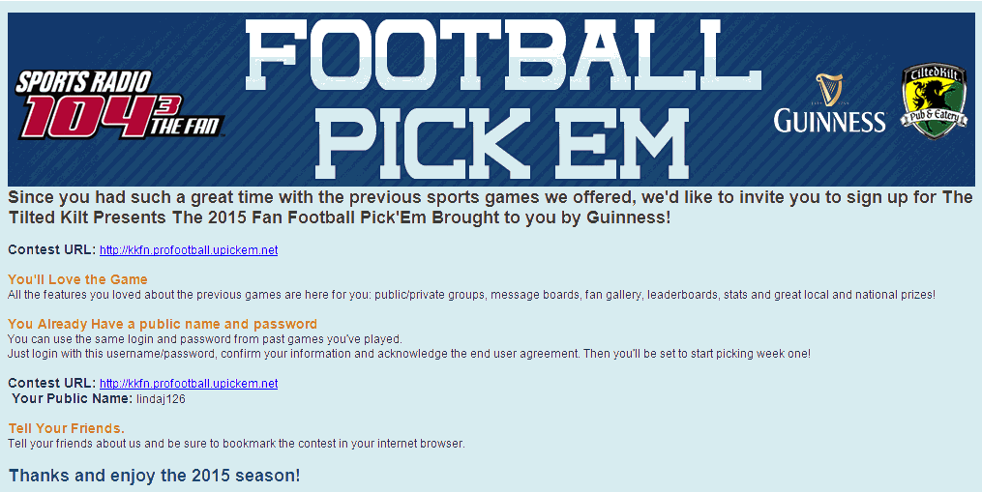This screenshot has height=492, width=982.
Task: Click the PICK EM banner text
Action: click(x=503, y=141)
